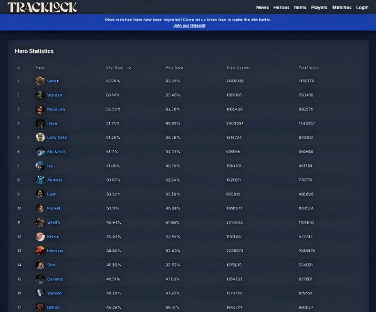Select Haze's total games value

(235, 124)
